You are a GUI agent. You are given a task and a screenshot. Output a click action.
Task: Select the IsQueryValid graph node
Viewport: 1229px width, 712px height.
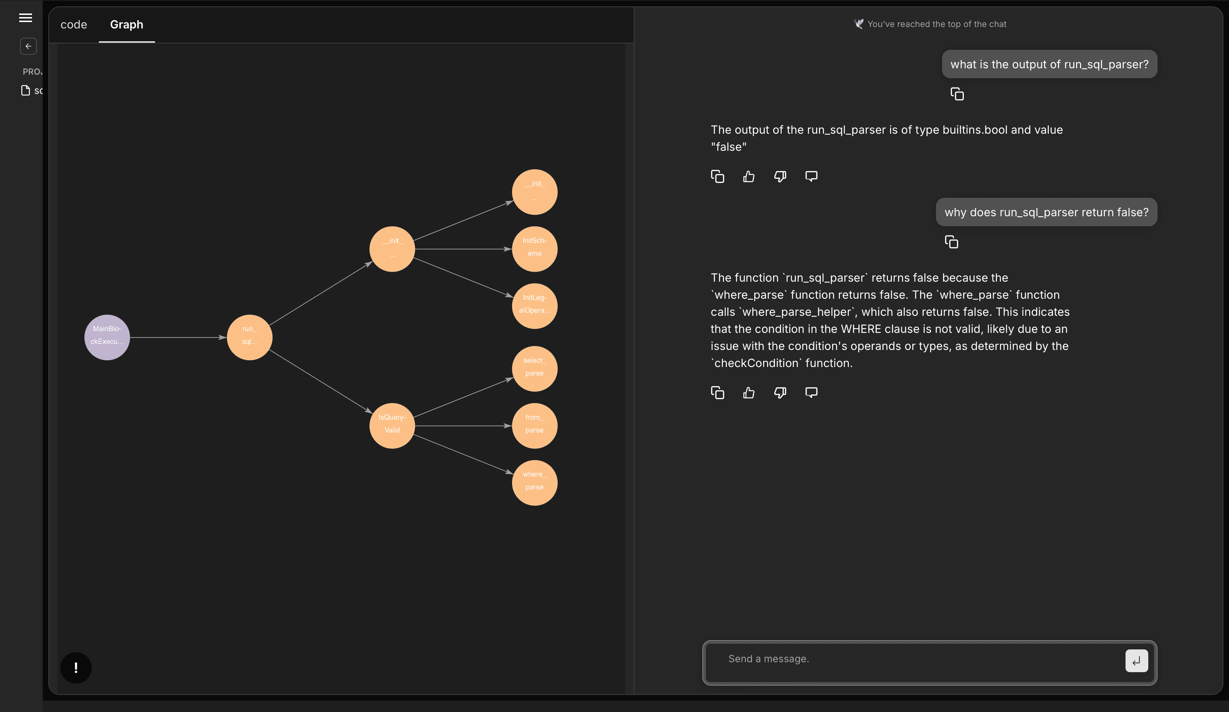click(392, 426)
